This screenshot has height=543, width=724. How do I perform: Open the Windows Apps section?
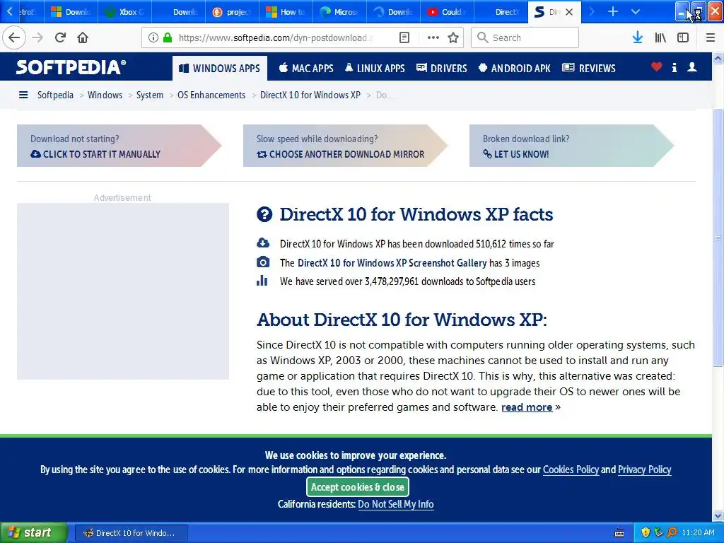[x=220, y=69]
